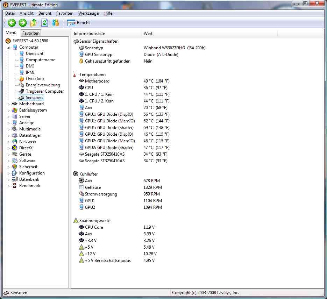The image size is (327, 299).
Task: Click the Wert column header
Action: 209,34
